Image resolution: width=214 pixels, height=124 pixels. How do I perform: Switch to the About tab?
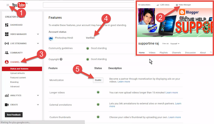coord(203,53)
